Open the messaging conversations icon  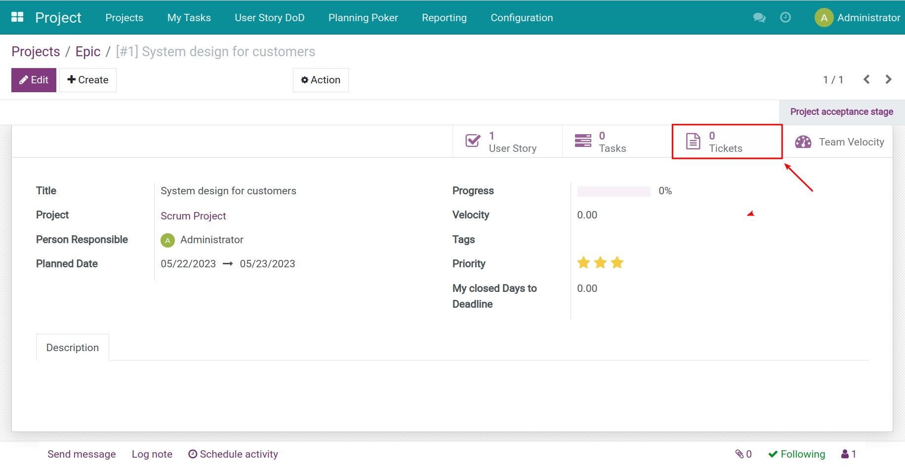point(759,17)
